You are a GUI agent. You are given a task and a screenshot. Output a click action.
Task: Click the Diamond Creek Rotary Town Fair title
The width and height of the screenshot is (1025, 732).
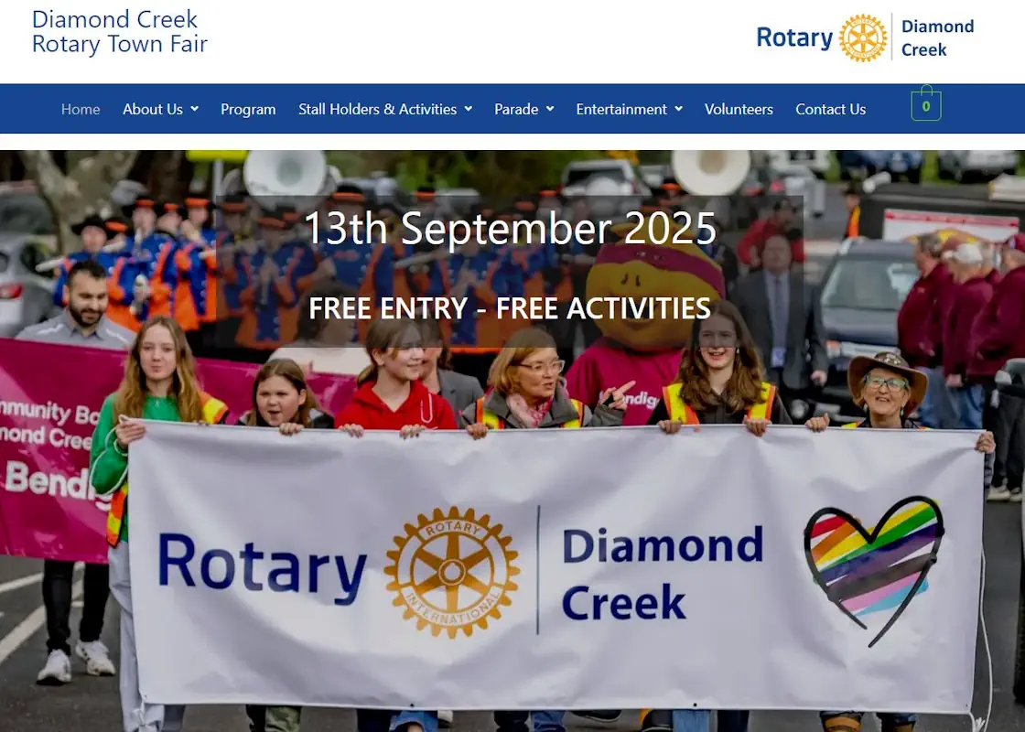(120, 31)
